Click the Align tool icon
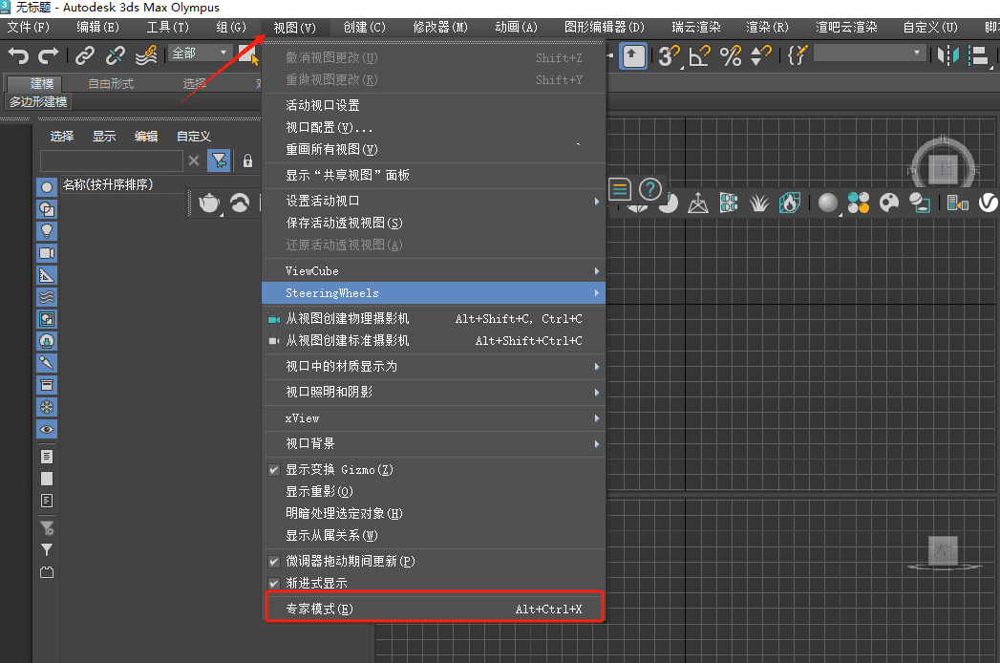 pyautogui.click(x=978, y=55)
